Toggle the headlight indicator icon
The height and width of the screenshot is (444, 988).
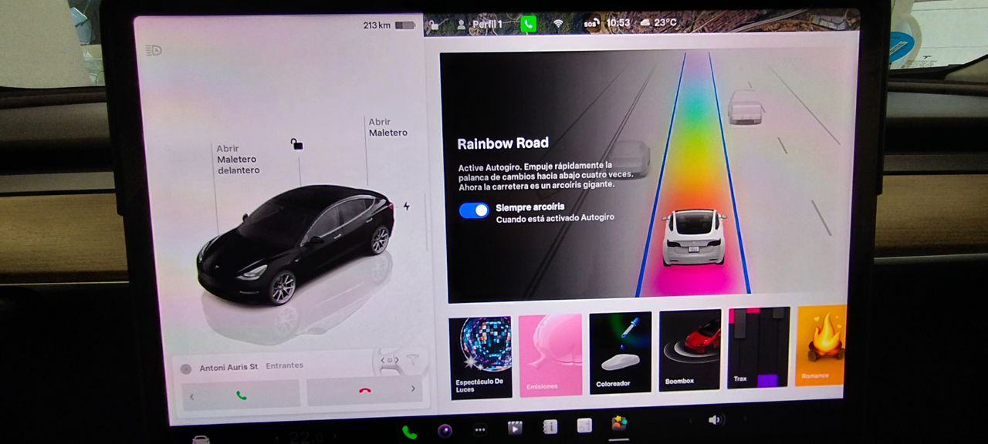click(x=154, y=51)
